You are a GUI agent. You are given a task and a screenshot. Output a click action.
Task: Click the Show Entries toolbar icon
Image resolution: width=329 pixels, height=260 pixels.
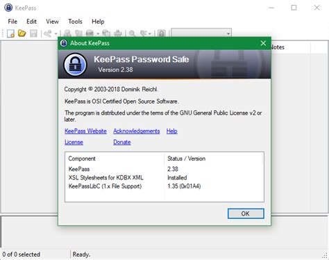click(144, 33)
